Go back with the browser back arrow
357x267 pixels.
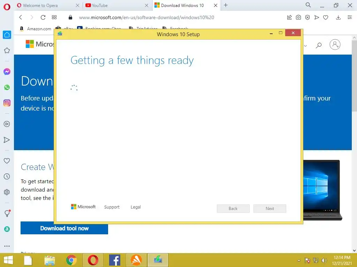pos(21,17)
